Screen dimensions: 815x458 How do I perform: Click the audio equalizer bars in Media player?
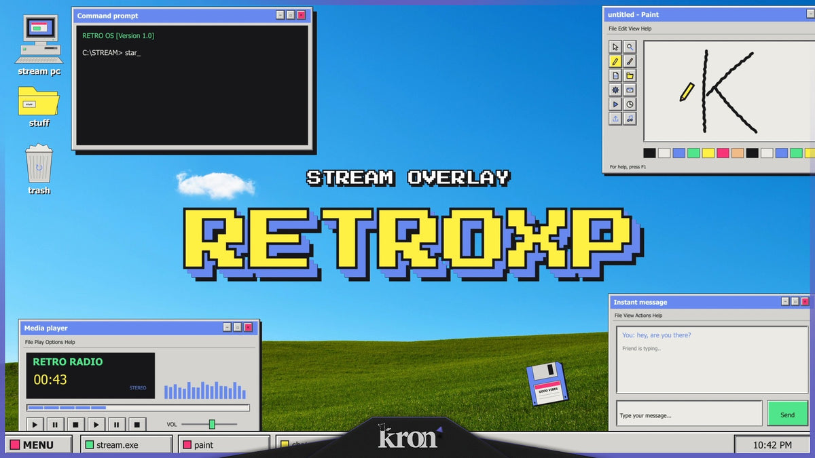click(x=205, y=390)
